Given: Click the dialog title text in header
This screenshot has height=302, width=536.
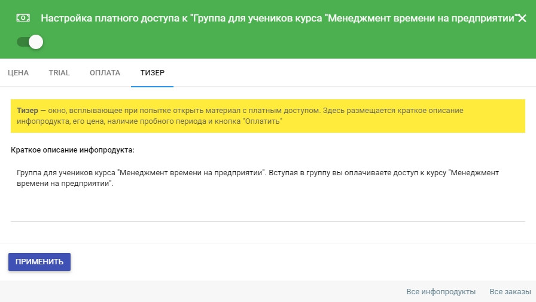Looking at the screenshot, I should coord(278,19).
